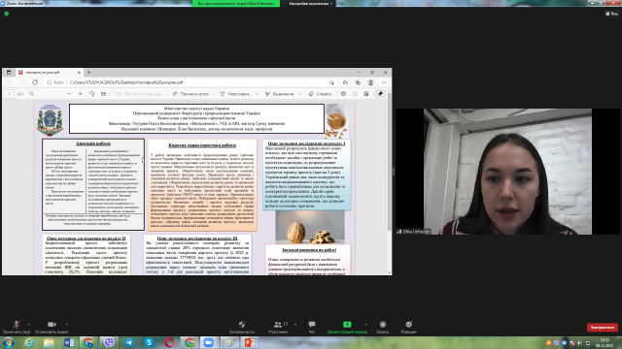Open audio options arrow next to microphone
Viewport: 622px width, 349px height.
coord(29,325)
